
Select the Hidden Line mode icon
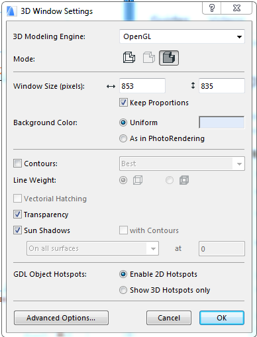click(149, 58)
